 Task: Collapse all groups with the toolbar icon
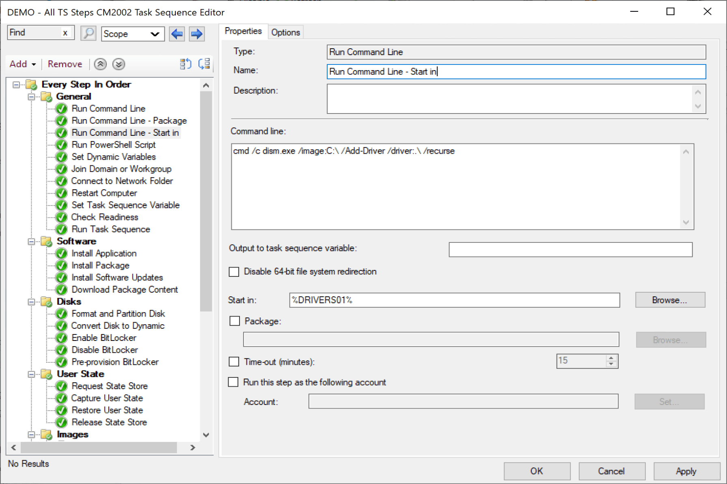point(186,64)
